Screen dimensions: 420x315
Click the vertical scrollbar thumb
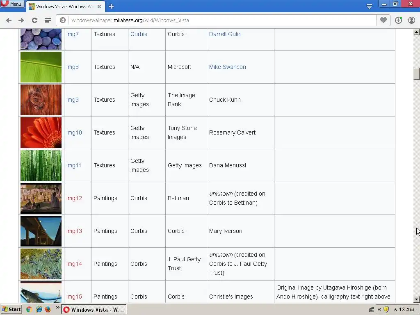pyautogui.click(x=417, y=74)
